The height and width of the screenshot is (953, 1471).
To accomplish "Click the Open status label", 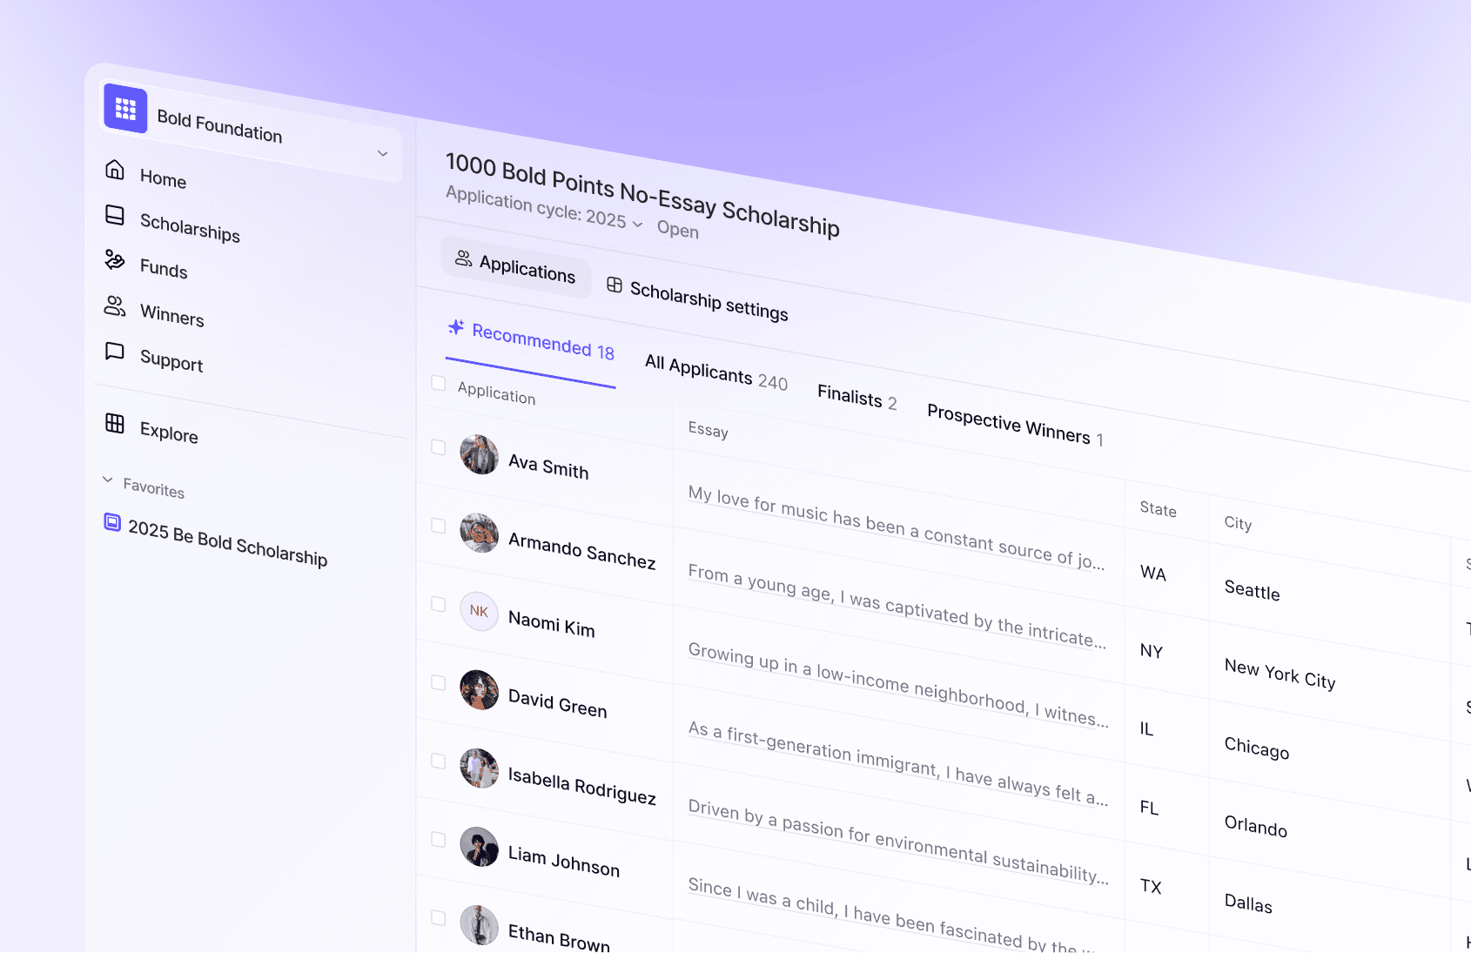I will (x=678, y=230).
